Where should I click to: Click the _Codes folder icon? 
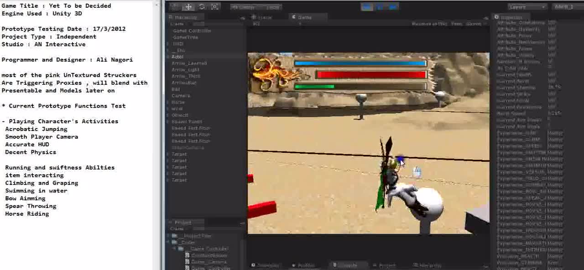coord(174,242)
